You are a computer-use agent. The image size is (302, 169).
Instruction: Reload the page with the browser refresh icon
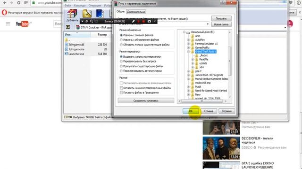click(19, 3)
